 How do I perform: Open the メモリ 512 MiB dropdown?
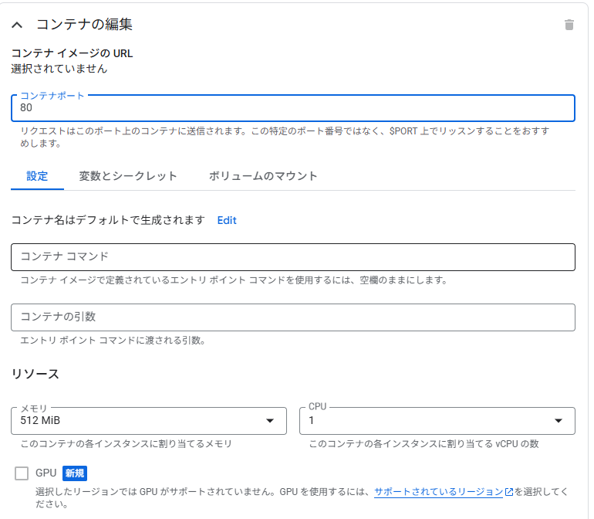coord(149,421)
